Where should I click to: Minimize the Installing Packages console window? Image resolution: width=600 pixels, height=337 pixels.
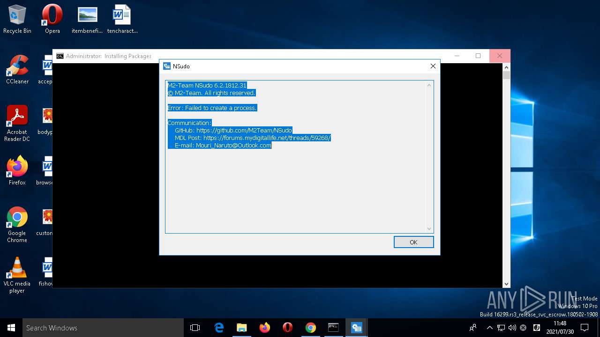pyautogui.click(x=457, y=56)
